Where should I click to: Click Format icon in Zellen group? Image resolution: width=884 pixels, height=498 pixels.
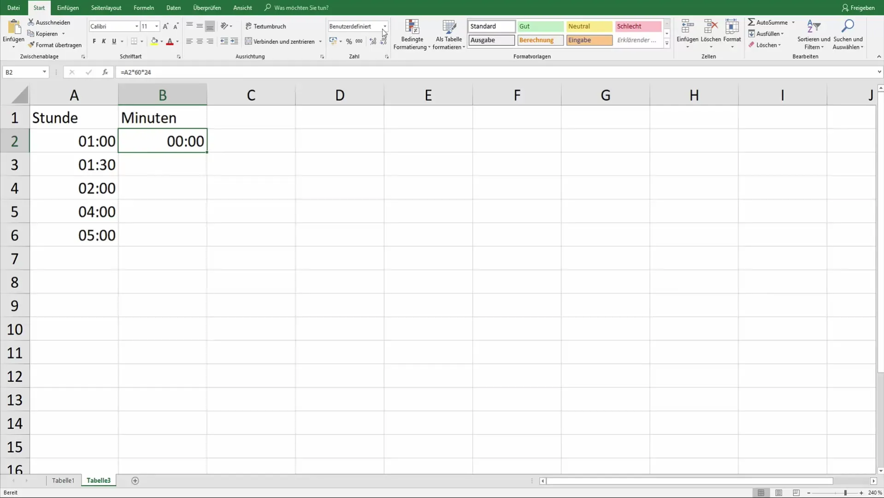(732, 27)
